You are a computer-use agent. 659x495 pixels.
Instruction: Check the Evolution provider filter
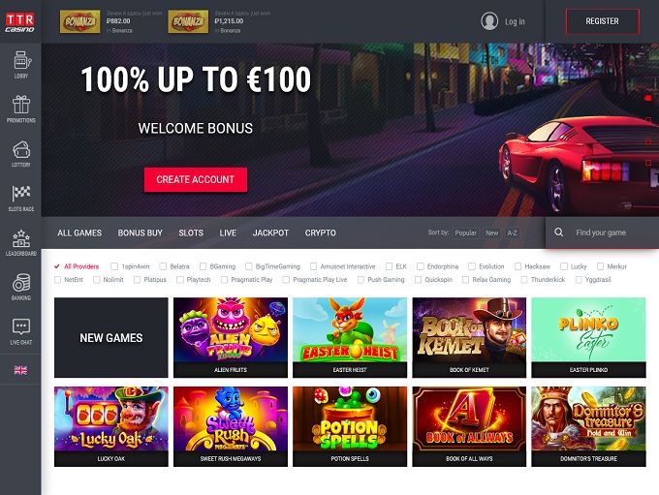point(472,266)
